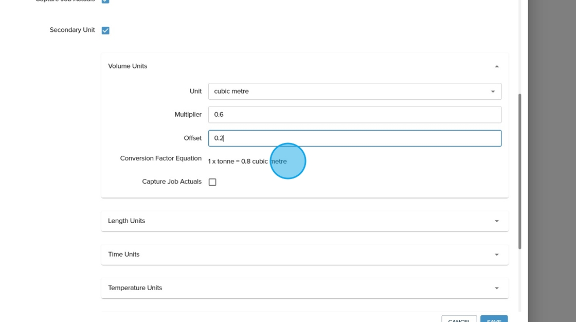
Task: Click the Temperature Units chevron arrow
Action: (x=496, y=288)
